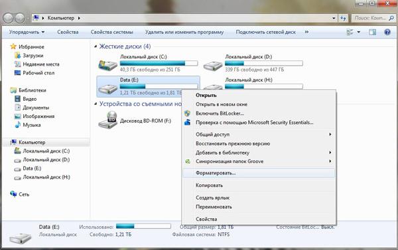Open the address bar history dropdown arrow
This screenshot has width=398, height=250.
coord(334,18)
